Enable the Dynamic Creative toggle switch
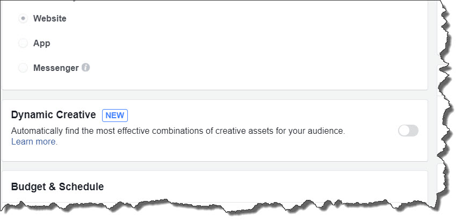The image size is (462, 223). click(x=408, y=131)
